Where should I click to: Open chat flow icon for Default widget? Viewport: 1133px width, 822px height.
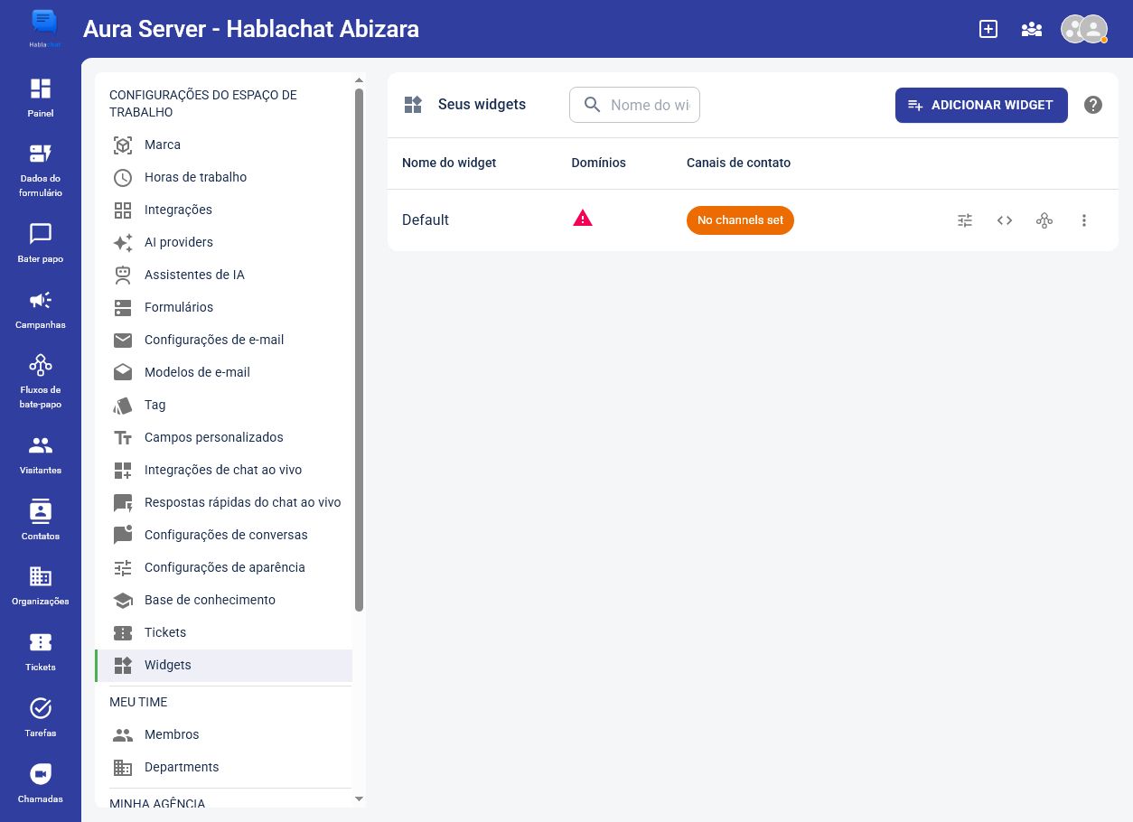[x=1044, y=220]
